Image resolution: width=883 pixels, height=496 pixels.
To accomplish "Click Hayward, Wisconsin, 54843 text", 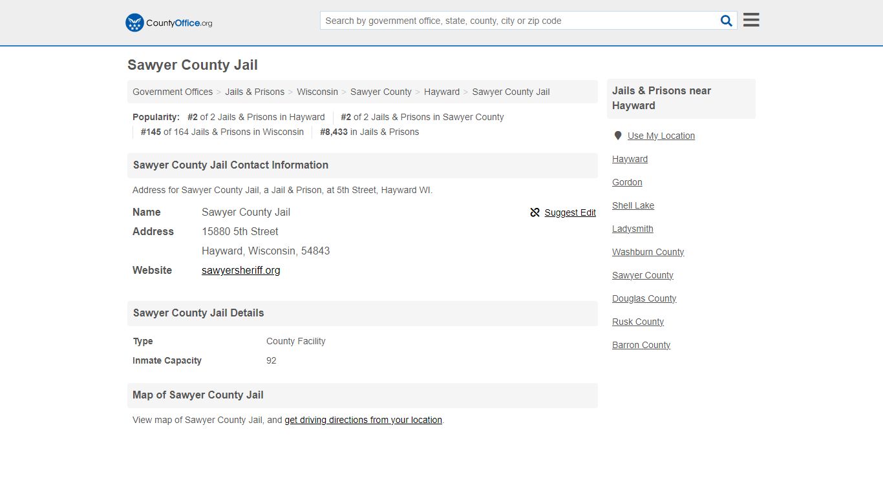I will point(266,251).
